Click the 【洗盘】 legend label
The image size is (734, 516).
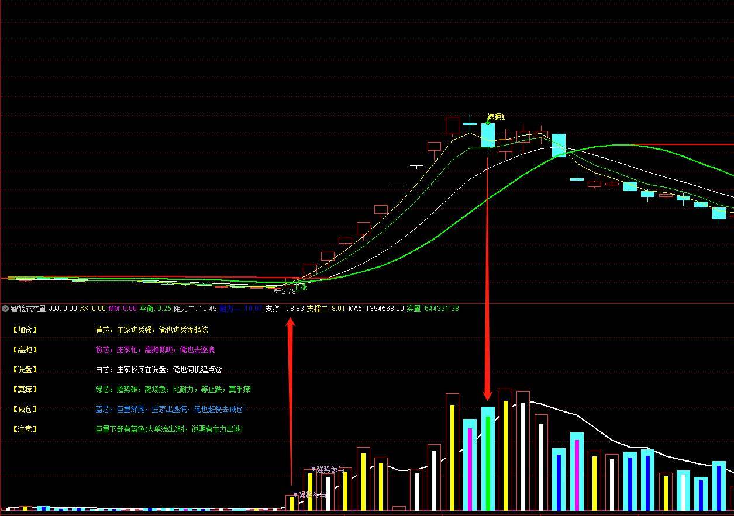[25, 369]
